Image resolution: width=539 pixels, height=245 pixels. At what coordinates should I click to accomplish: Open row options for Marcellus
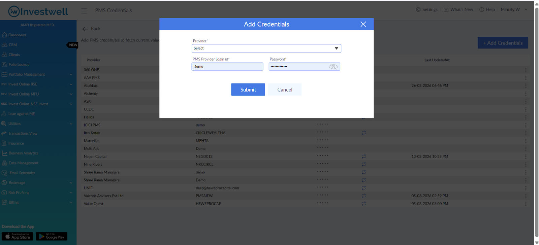[526, 141]
